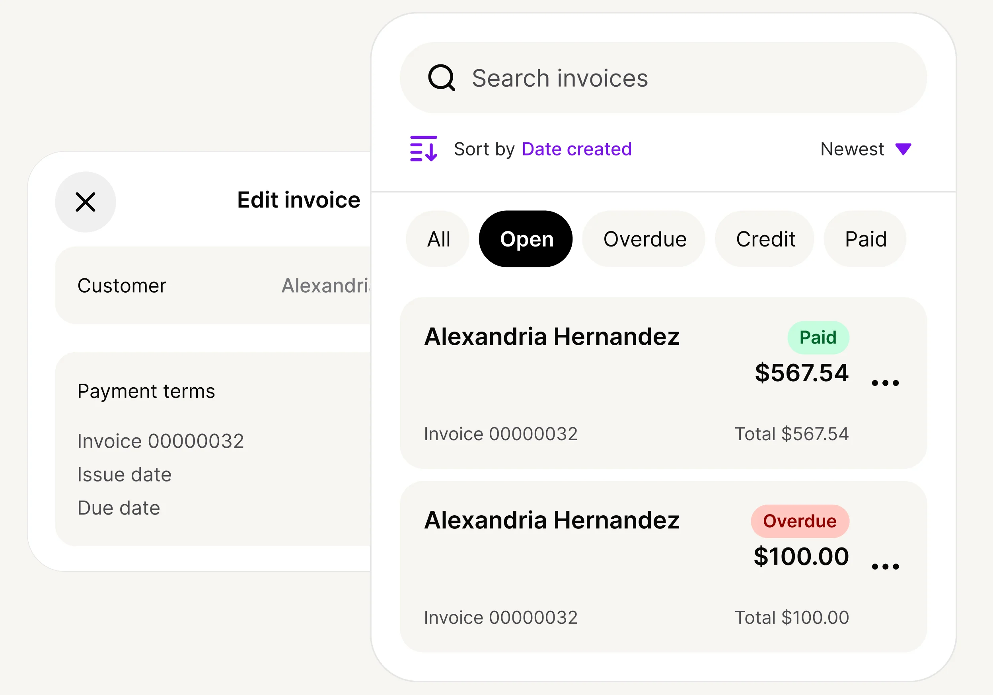
Task: Click the Edit invoice heading
Action: click(x=298, y=200)
